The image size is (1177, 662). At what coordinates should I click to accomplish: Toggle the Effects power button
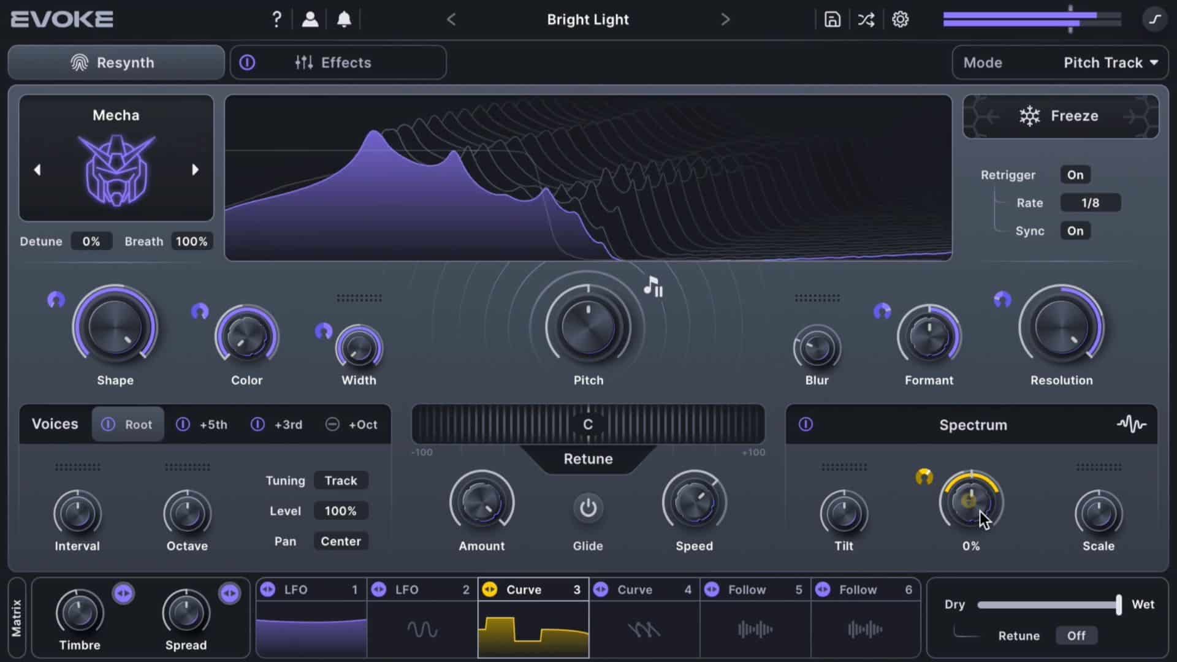coord(247,63)
